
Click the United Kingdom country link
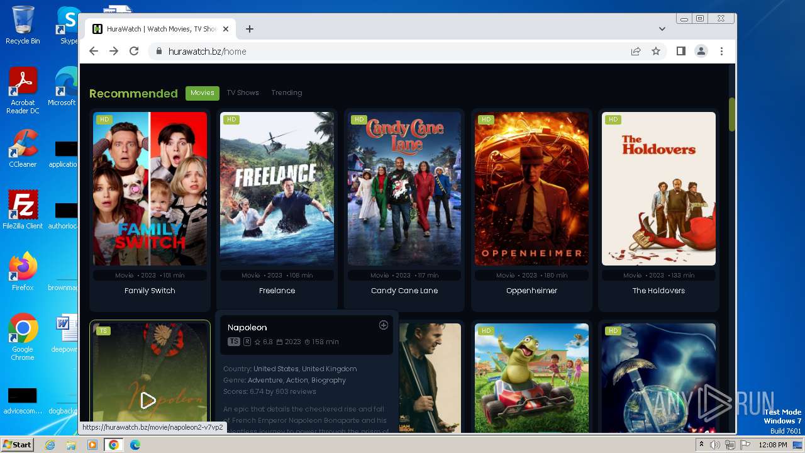[331, 369]
